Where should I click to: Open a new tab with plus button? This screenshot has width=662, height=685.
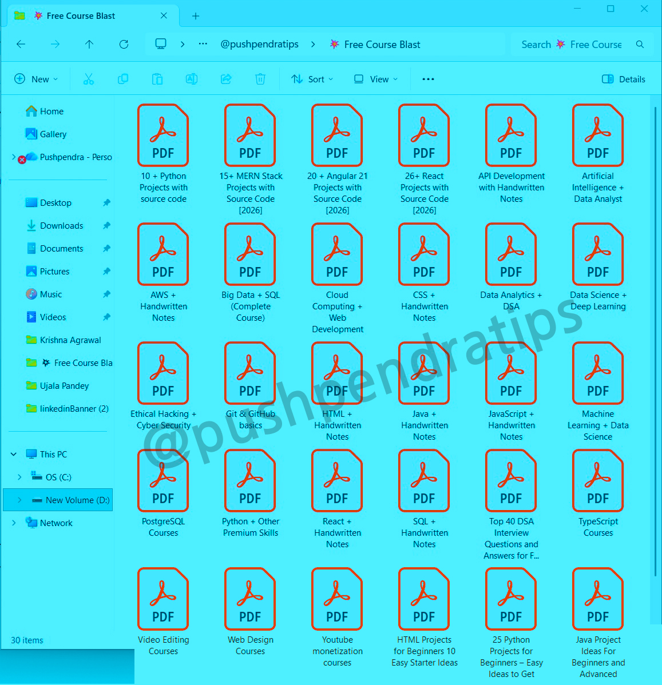tap(196, 16)
